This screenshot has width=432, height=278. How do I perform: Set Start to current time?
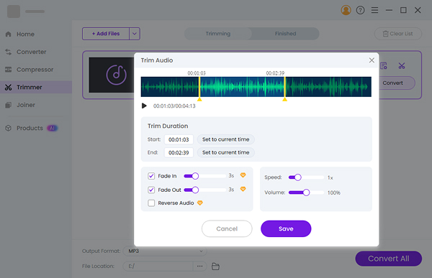(225, 139)
